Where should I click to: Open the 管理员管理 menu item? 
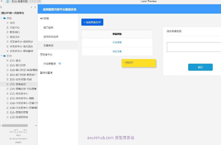[46, 73]
